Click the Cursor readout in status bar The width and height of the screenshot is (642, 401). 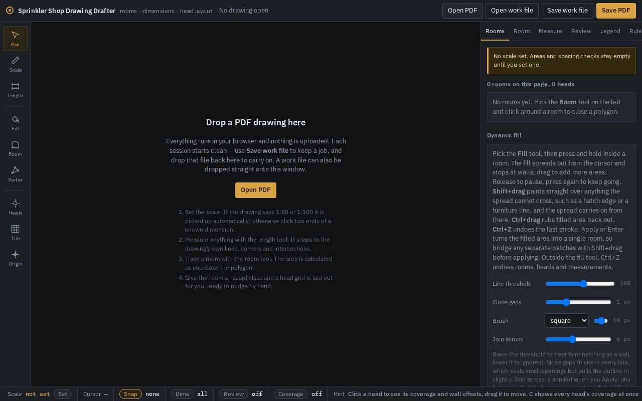pyautogui.click(x=96, y=394)
